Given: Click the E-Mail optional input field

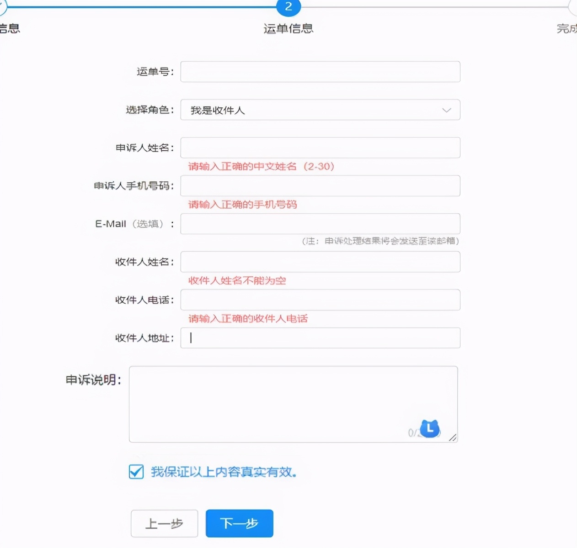Looking at the screenshot, I should coord(320,224).
